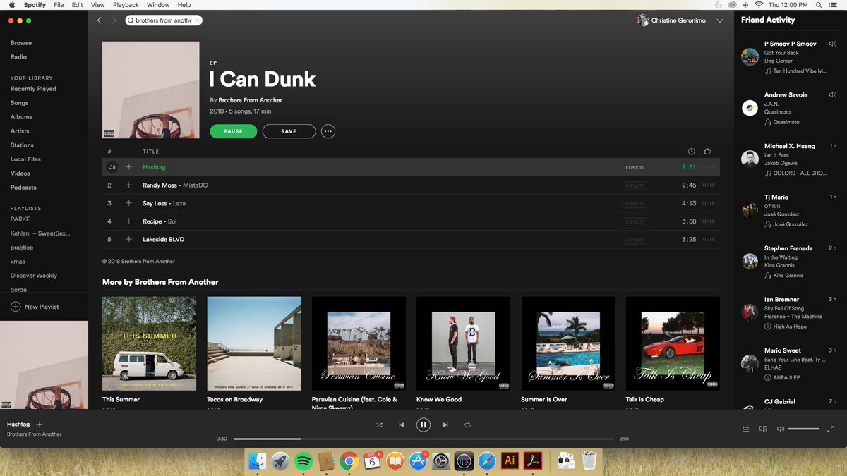Open the more options ellipsis button
847x476 pixels.
[328, 131]
